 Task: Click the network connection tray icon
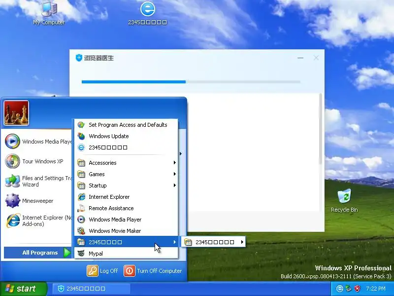(348, 289)
